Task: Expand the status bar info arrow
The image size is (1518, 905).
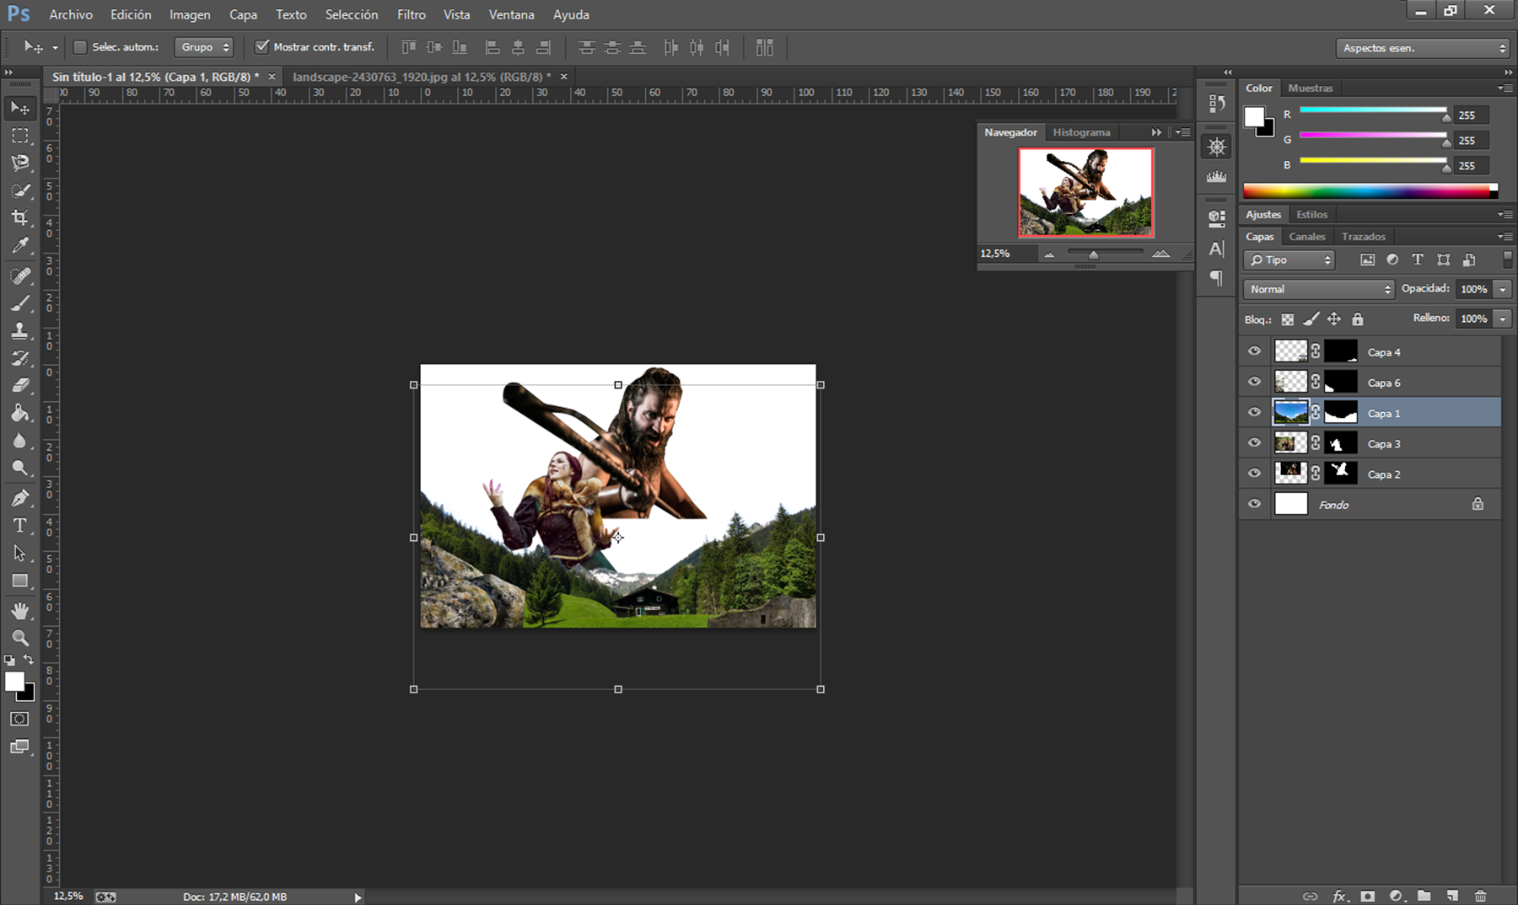Action: tap(358, 897)
